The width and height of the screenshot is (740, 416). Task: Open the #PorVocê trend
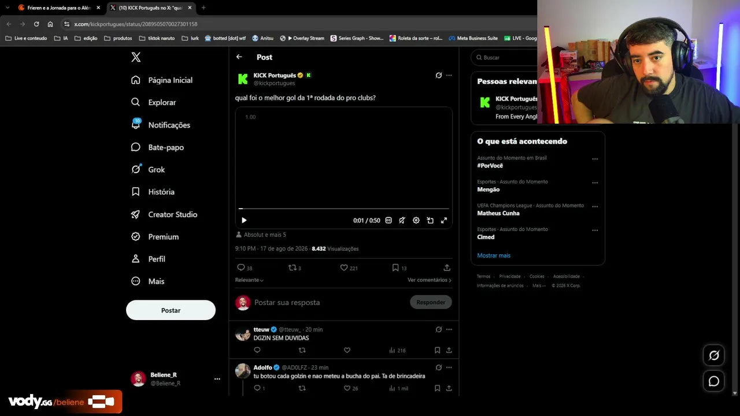tap(490, 166)
